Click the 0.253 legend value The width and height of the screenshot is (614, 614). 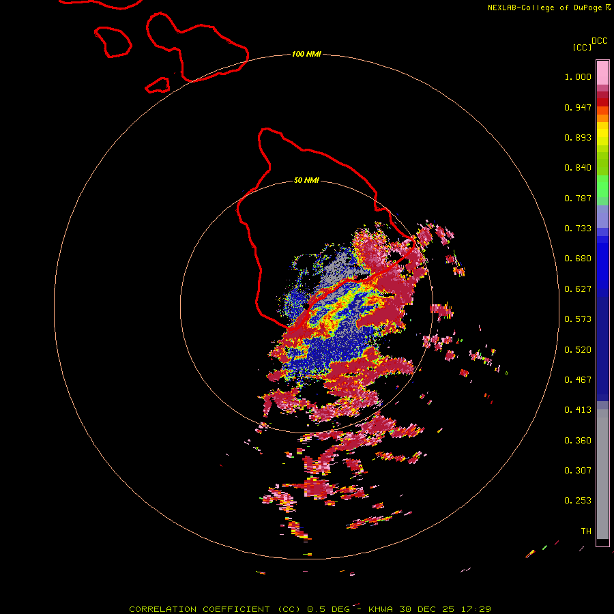[578, 501]
